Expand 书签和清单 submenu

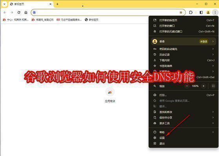point(184,66)
